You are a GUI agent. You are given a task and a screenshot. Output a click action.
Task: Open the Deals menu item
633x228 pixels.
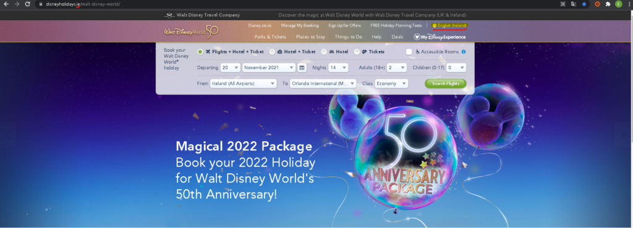tap(397, 37)
